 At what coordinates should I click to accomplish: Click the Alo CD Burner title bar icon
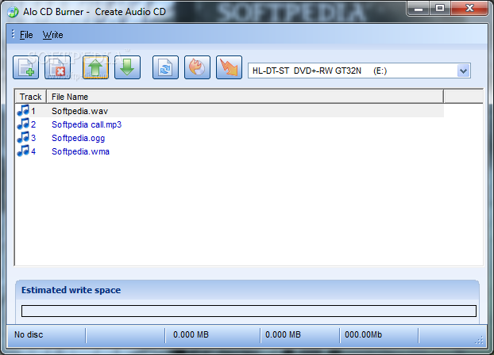coord(13,12)
